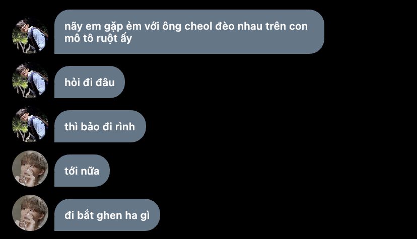Open sender avatar beside 'thì bảo đi rình'
This screenshot has height=239, width=417.
pos(30,124)
